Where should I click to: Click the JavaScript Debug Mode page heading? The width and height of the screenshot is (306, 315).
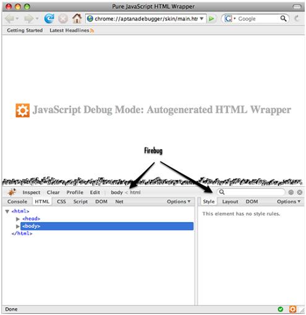(x=162, y=110)
